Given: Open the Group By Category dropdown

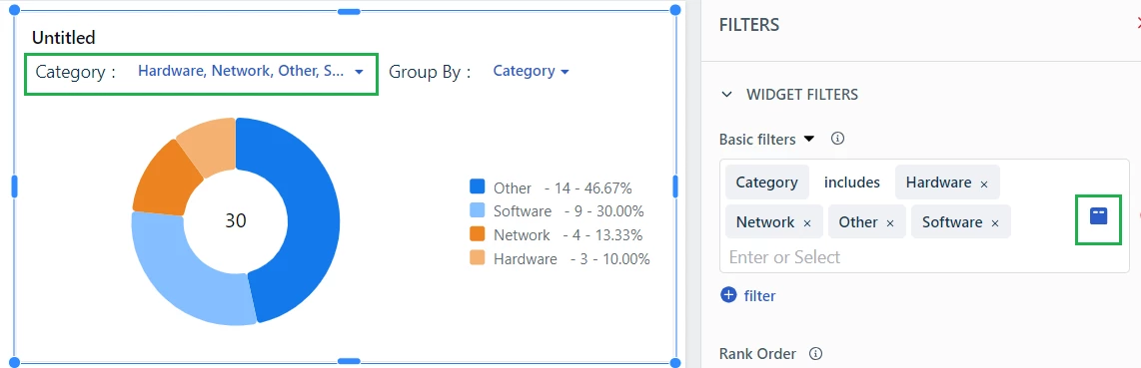Looking at the screenshot, I should pyautogui.click(x=531, y=71).
